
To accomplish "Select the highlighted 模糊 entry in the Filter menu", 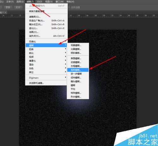I will tap(46, 45).
